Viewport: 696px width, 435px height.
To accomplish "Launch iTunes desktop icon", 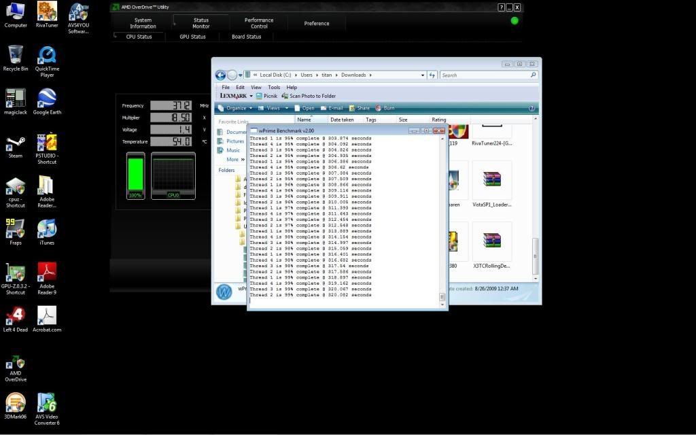I will pos(47,232).
